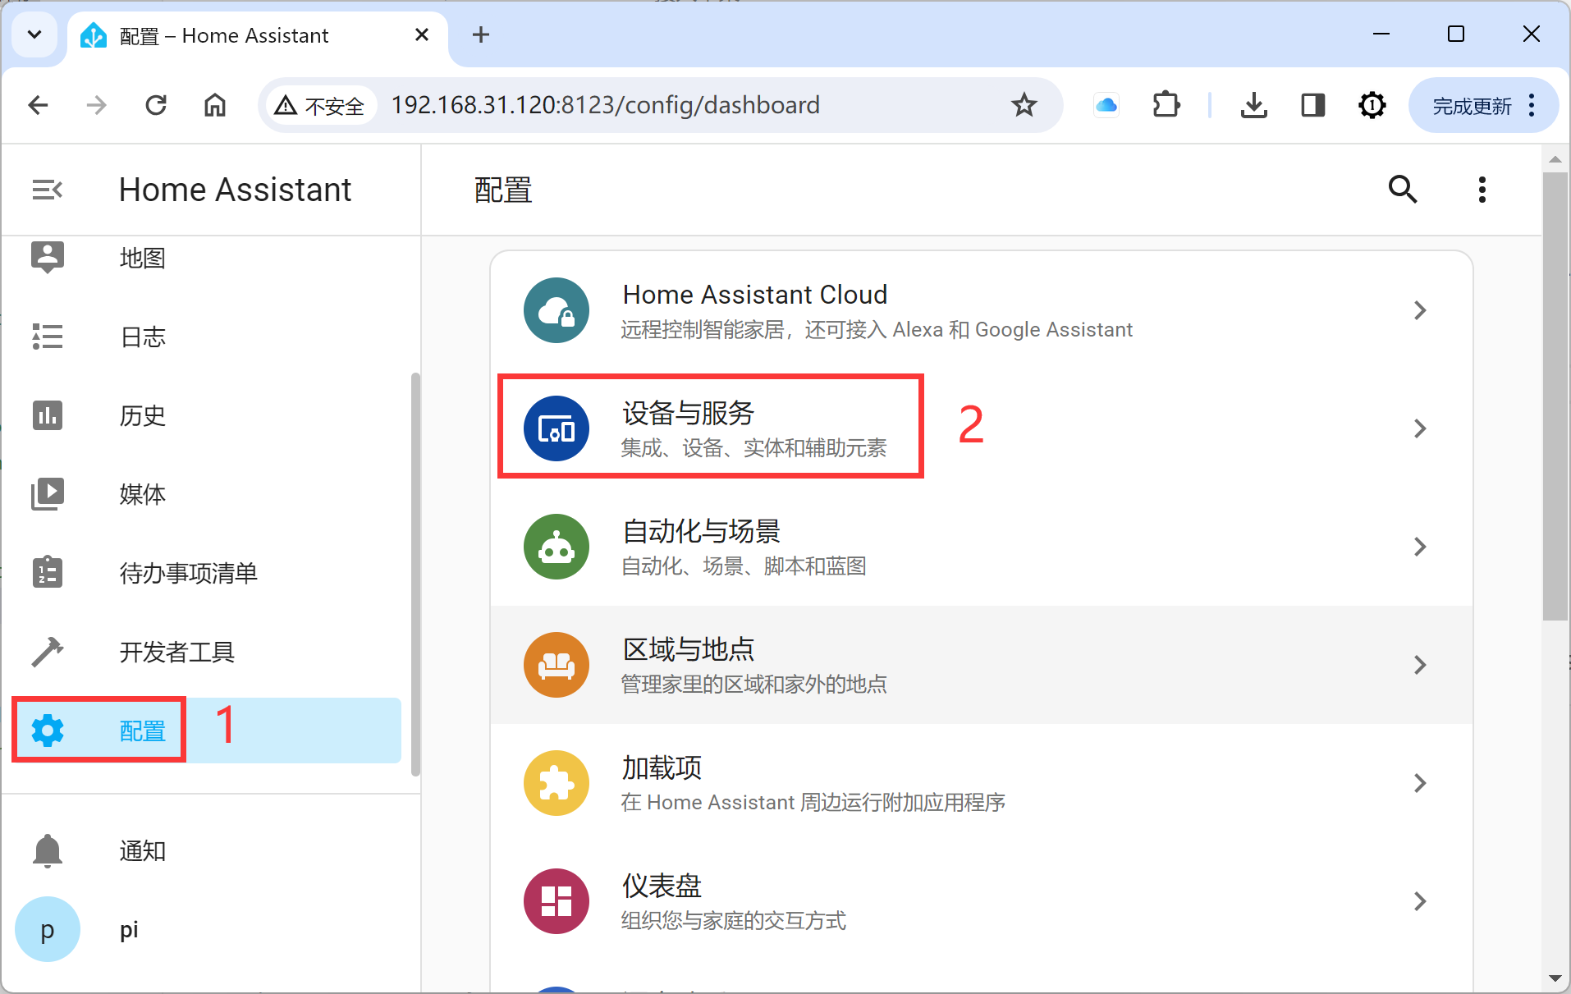Bookmark this page with the star
Screen dimensions: 1571x994
[1024, 105]
